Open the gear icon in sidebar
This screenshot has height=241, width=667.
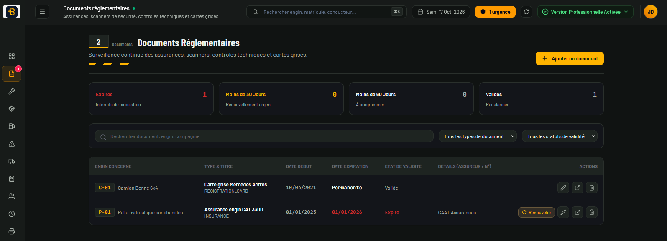[x=12, y=109]
